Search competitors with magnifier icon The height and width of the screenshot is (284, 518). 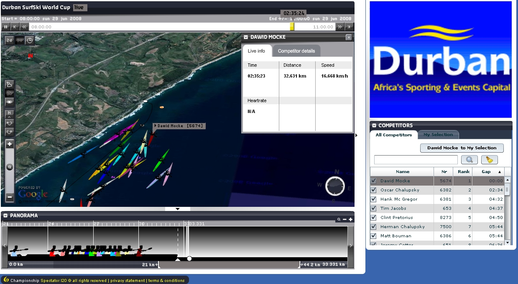[469, 160]
